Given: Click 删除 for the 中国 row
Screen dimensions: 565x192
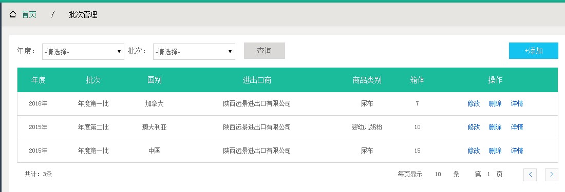Looking at the screenshot, I should coord(496,151).
